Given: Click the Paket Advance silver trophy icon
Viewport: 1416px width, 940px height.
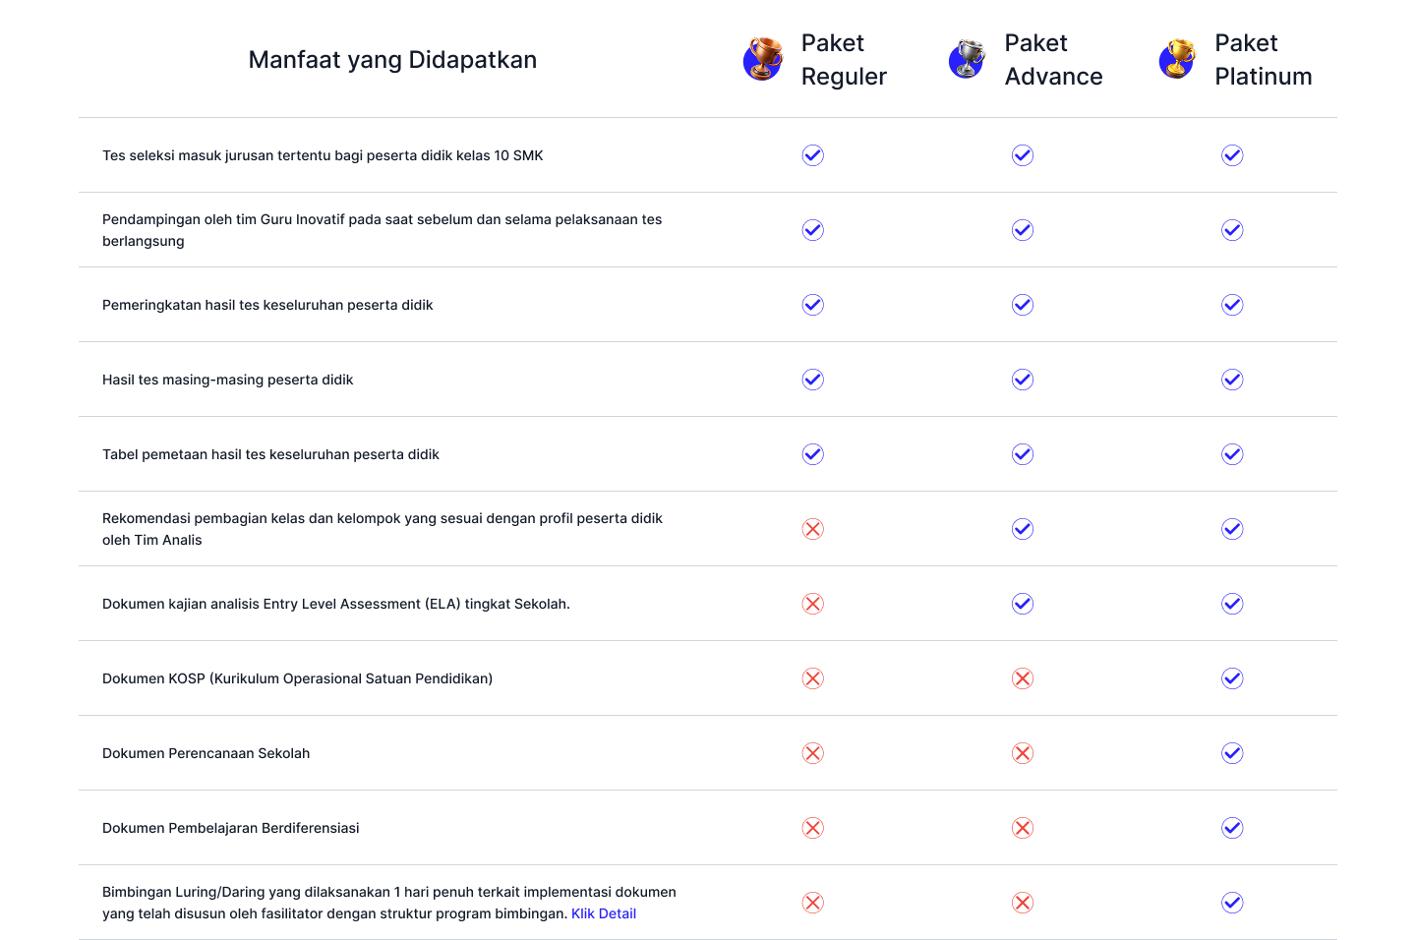Looking at the screenshot, I should point(967,59).
